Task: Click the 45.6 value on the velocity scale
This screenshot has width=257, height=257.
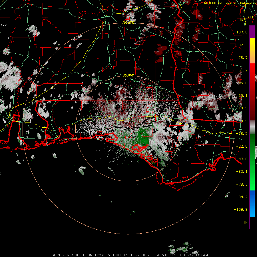Action: tap(243, 83)
